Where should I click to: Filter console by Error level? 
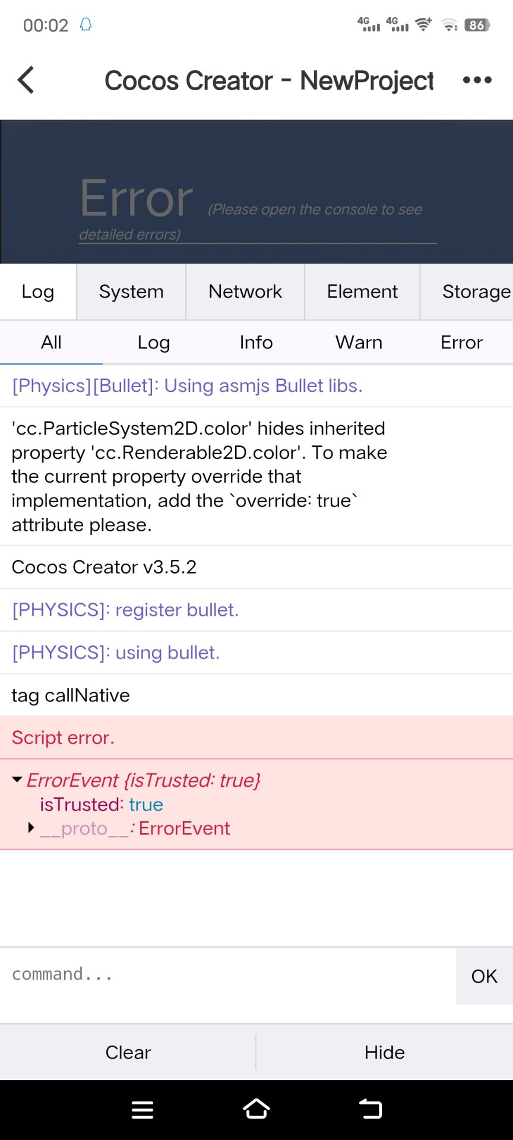point(461,343)
